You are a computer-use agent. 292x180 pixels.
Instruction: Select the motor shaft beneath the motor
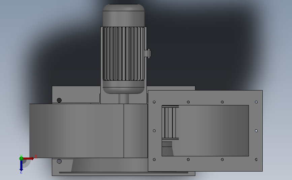pyautogui.click(x=124, y=99)
